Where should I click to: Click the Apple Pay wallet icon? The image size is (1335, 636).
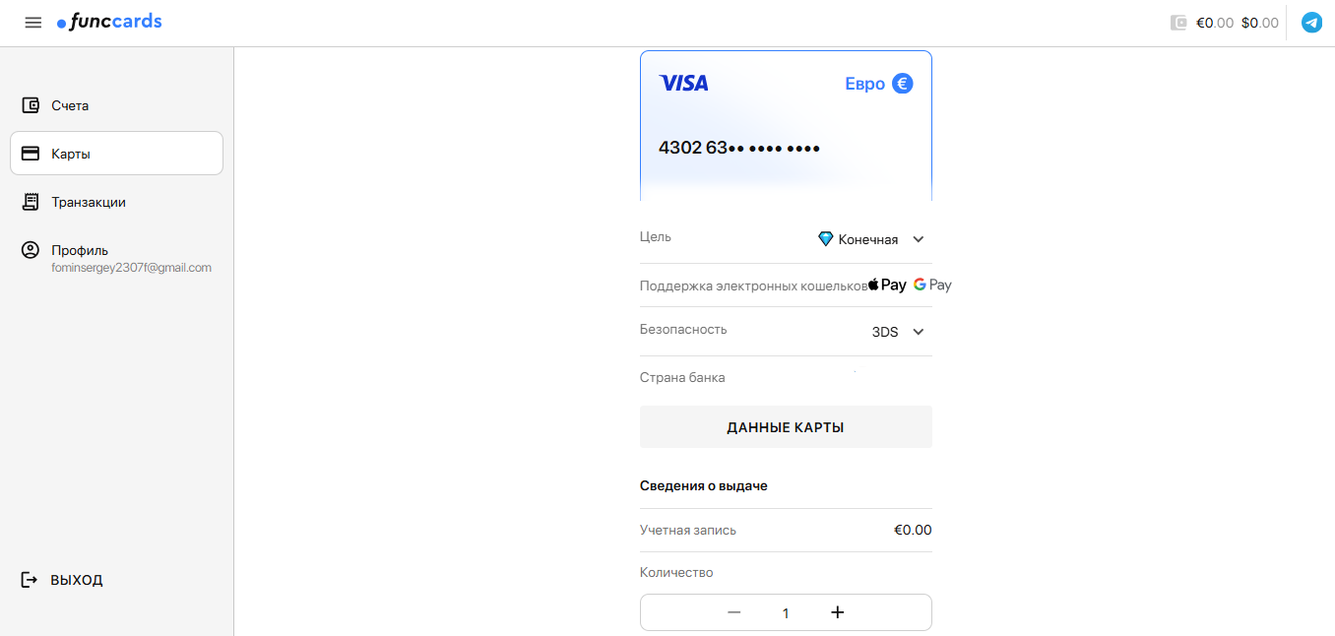889,284
